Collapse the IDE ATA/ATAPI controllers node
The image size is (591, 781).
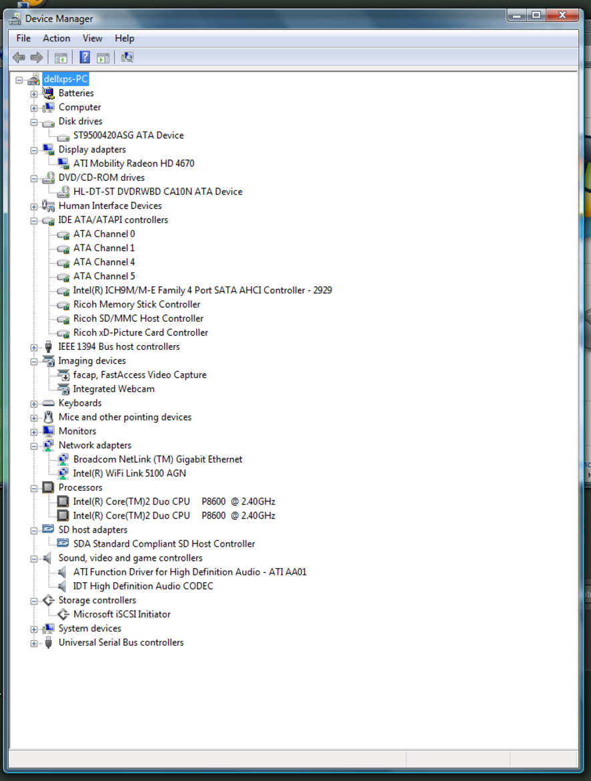(34, 221)
